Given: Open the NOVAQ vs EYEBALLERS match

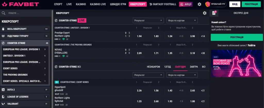Looking at the screenshot, I should click(61, 51).
